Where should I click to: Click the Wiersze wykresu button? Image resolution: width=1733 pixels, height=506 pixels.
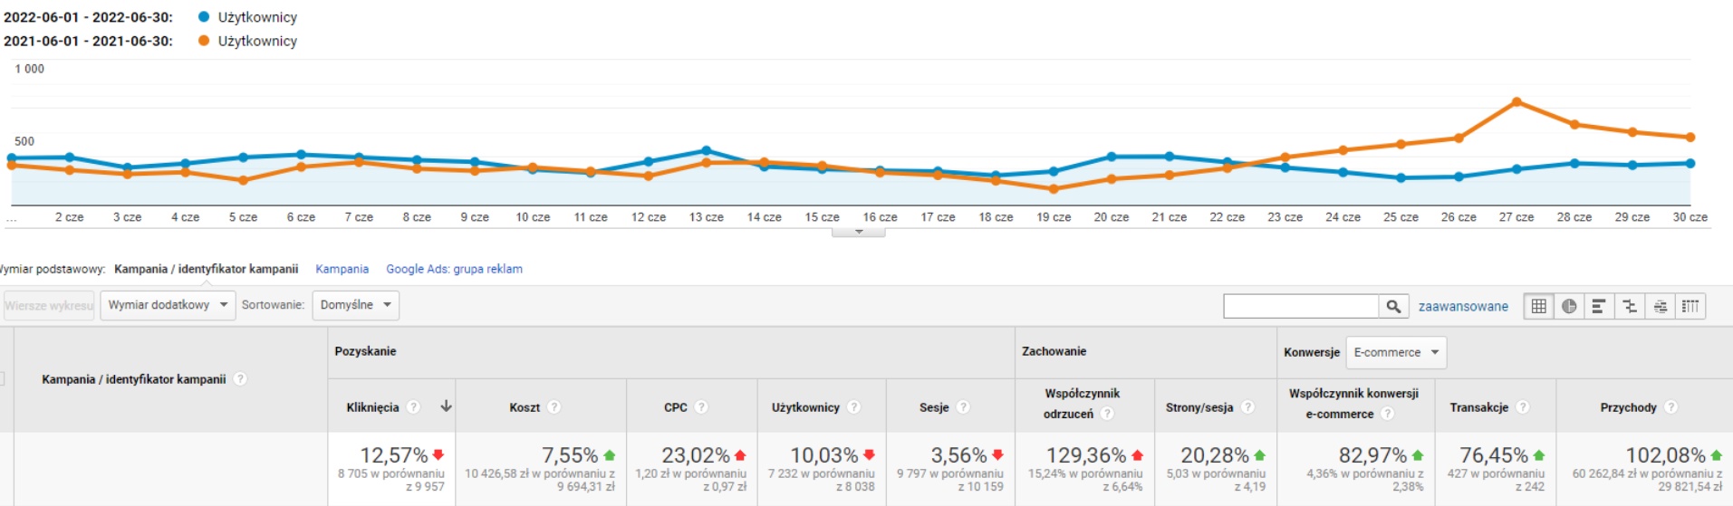pos(49,305)
